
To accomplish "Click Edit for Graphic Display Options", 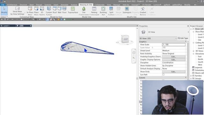I will (174, 60).
